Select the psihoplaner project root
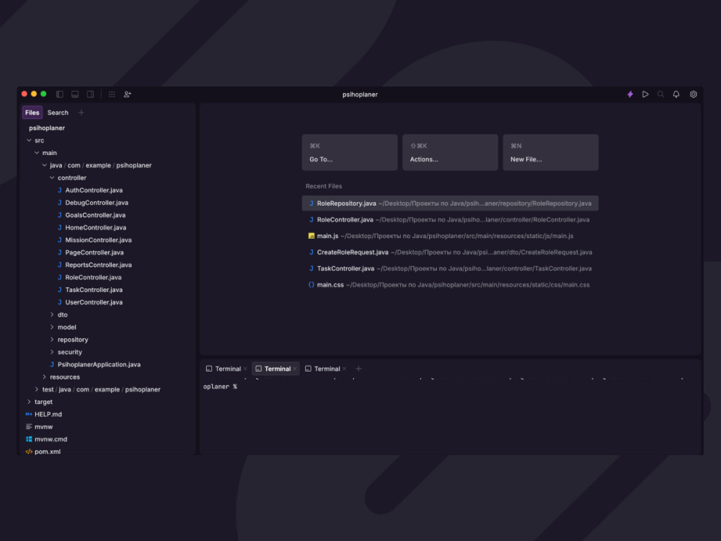Image resolution: width=721 pixels, height=541 pixels. click(47, 128)
